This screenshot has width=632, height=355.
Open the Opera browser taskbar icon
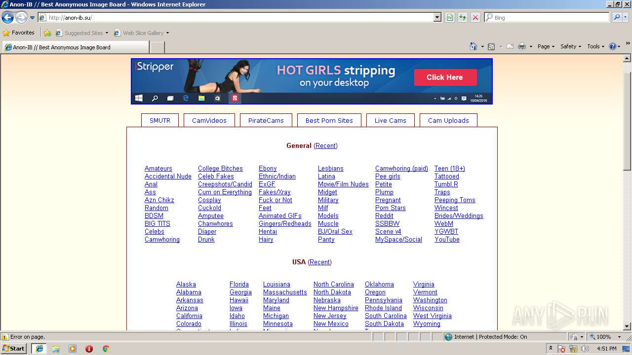[x=89, y=349]
